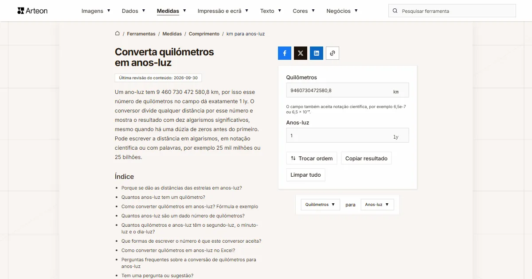The width and height of the screenshot is (532, 279).
Task: Click the Anos-luz result field
Action: tap(348, 136)
